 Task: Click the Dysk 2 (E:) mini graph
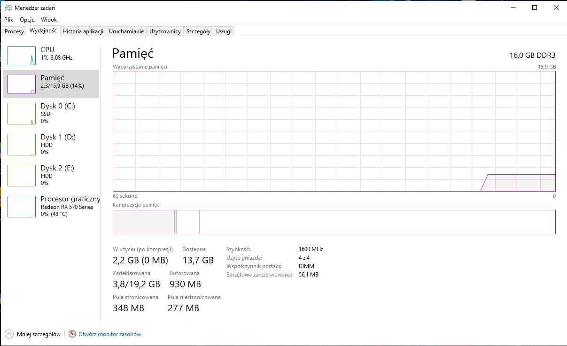coord(22,176)
